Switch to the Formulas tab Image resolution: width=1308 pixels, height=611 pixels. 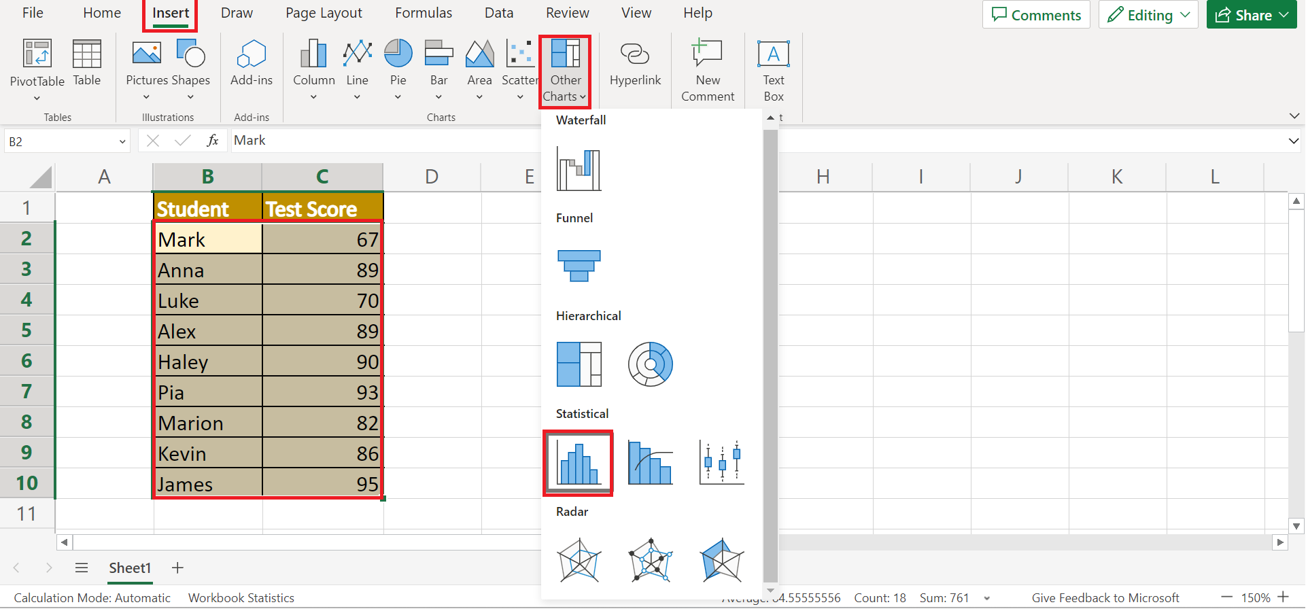[423, 13]
